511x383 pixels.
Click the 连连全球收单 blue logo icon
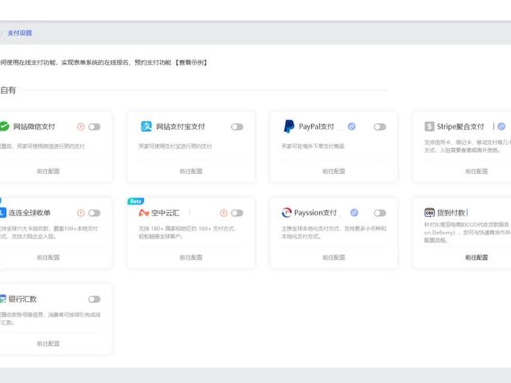click(x=3, y=213)
